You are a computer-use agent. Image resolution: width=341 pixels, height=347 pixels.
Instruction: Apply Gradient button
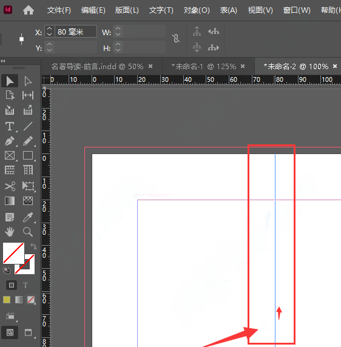(x=19, y=300)
